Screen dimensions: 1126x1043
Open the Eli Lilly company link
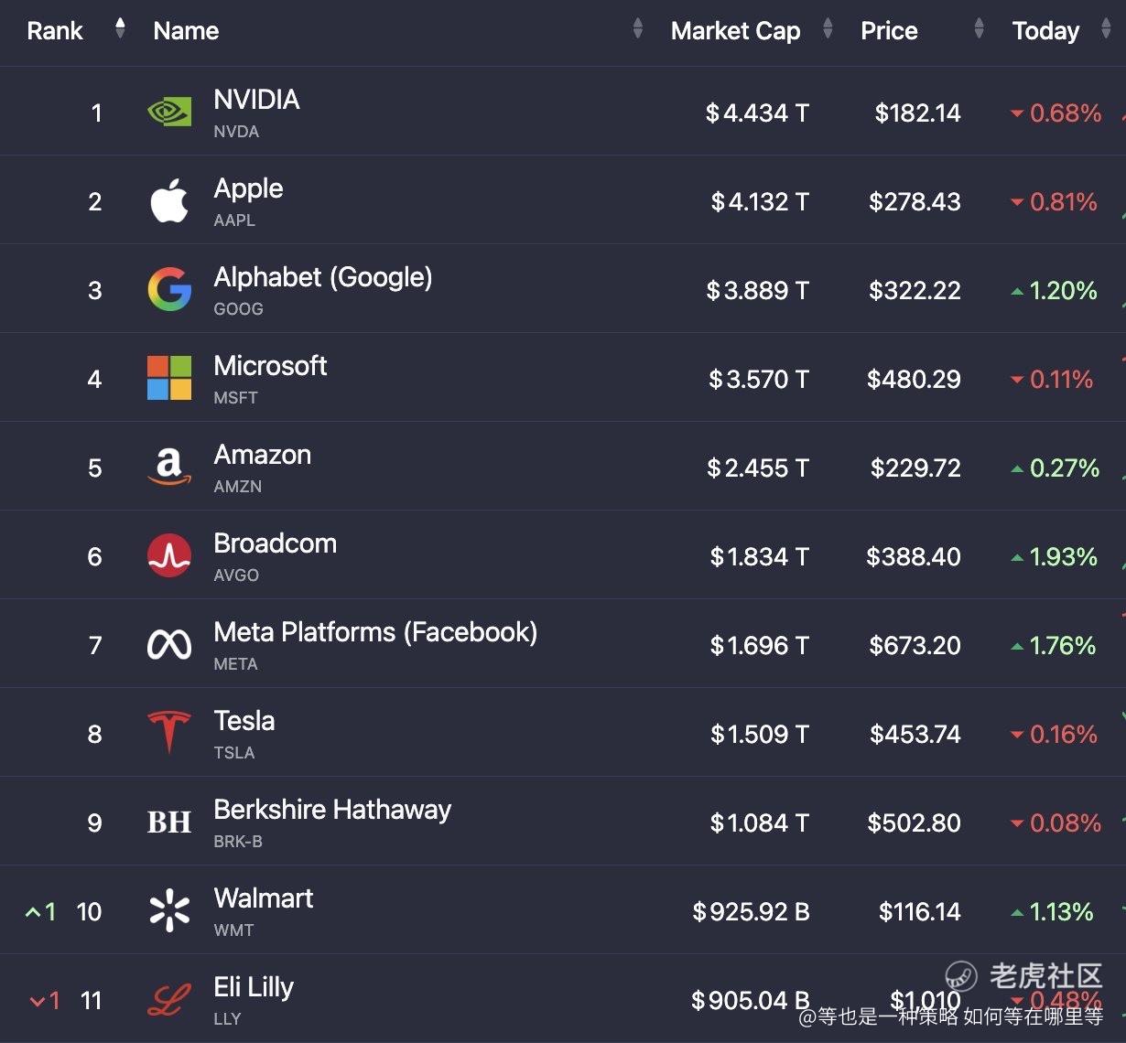[x=254, y=987]
